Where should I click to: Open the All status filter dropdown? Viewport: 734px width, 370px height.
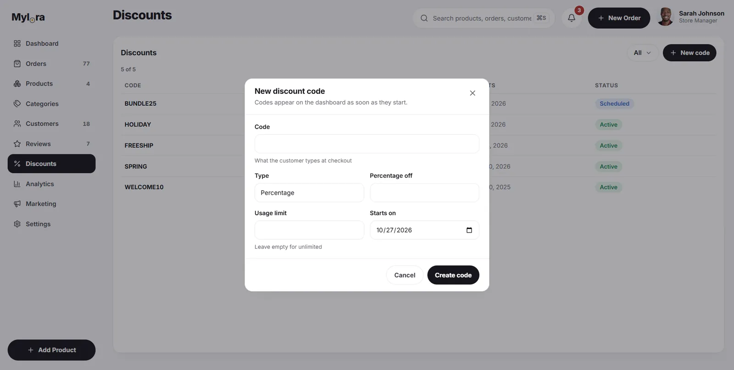click(642, 53)
